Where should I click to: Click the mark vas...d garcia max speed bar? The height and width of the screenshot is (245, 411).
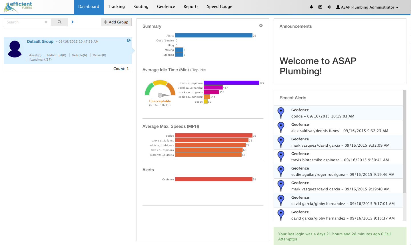click(x=208, y=155)
